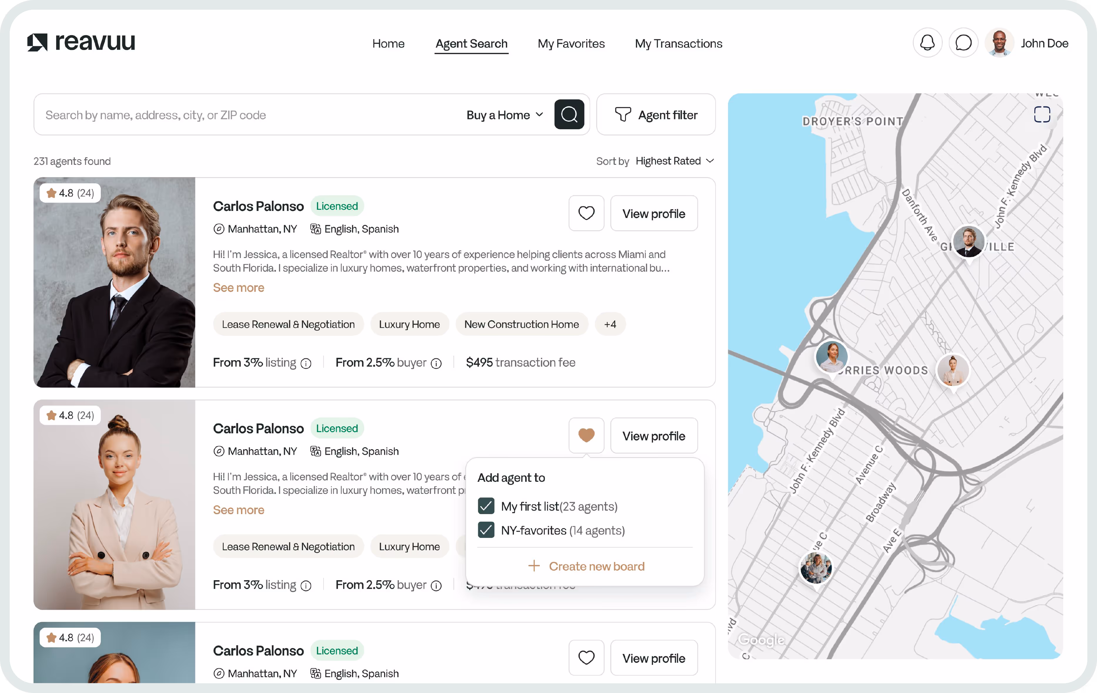Click the funnel icon in Agent filter
Screen dimensions: 1097x693
[x=623, y=114]
